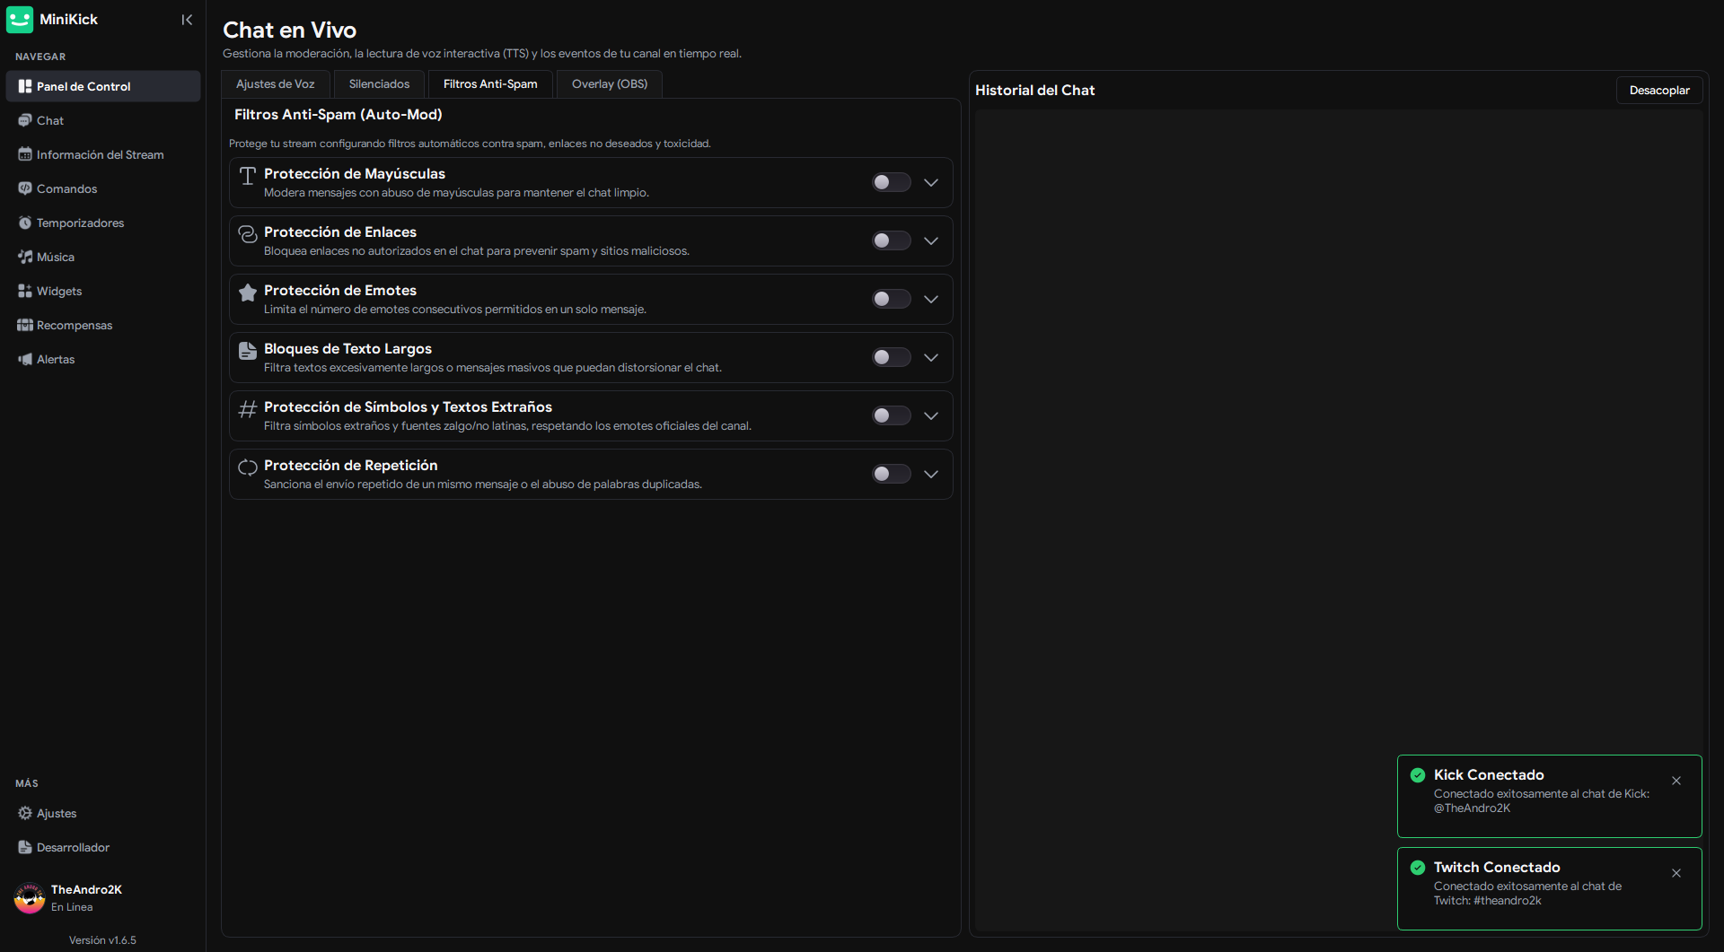The image size is (1724, 952).
Task: Click the Widgets grid icon
Action: click(25, 291)
